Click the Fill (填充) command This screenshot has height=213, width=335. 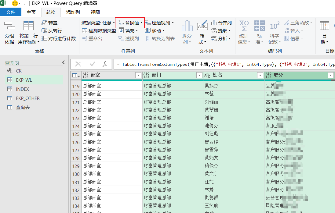(128, 30)
